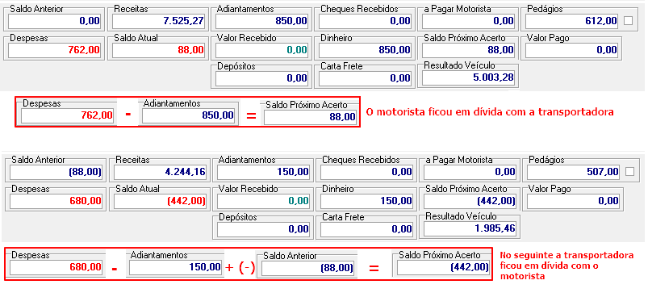
Task: Tick the checkbox beside Pedágios 612,00
Action: 628,21
